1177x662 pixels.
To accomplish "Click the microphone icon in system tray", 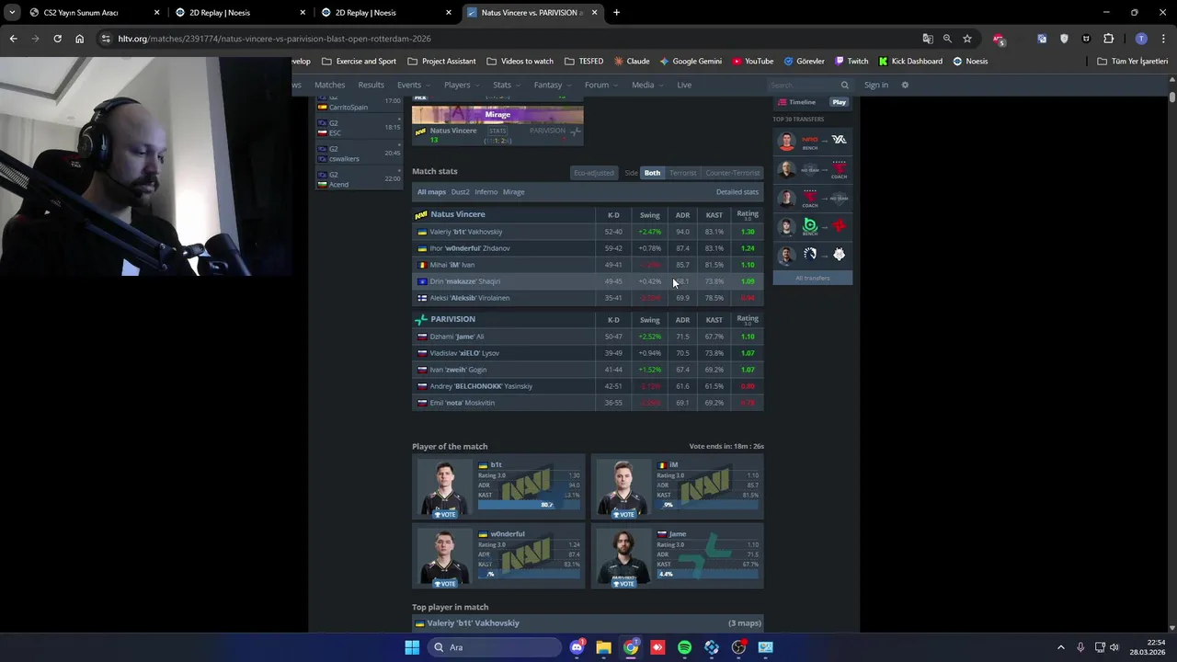I will [x=1080, y=647].
